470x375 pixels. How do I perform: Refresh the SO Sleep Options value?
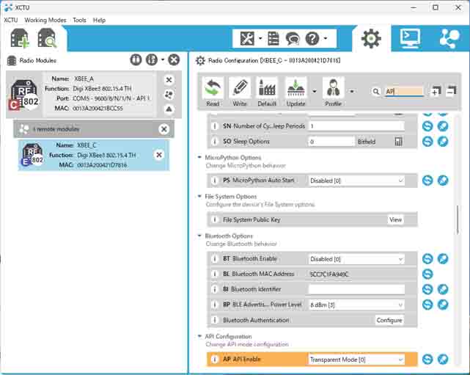pyautogui.click(x=427, y=142)
